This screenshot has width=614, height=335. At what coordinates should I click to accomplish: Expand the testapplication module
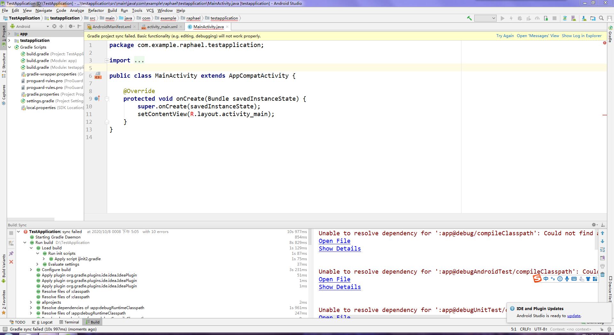coord(9,40)
